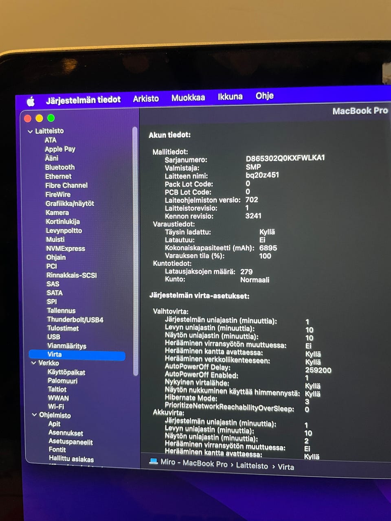Collapse the Laitteisto section
The image size is (391, 521).
[30, 131]
